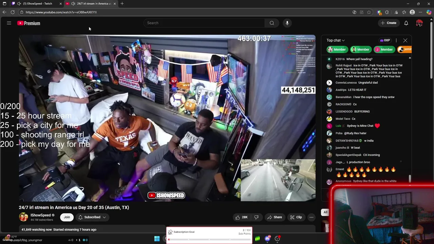Screen dimensions: 434x244
Task: Reload the page with refresh icon
Action: (13, 12)
